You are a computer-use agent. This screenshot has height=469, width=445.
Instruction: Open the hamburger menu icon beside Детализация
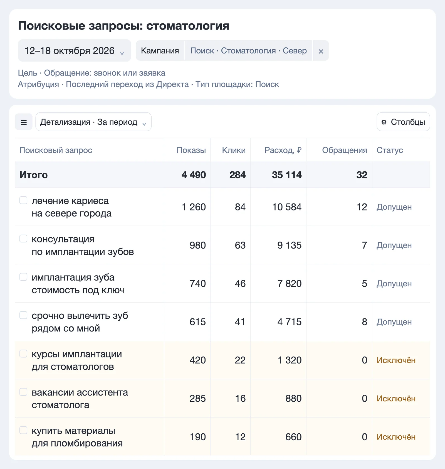point(24,122)
